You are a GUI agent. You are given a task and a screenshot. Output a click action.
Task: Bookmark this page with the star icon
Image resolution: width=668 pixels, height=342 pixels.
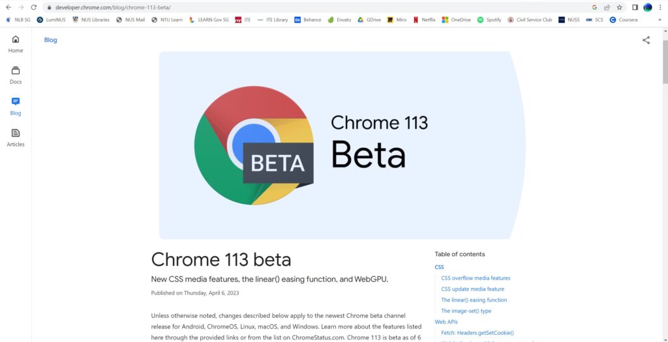click(620, 7)
